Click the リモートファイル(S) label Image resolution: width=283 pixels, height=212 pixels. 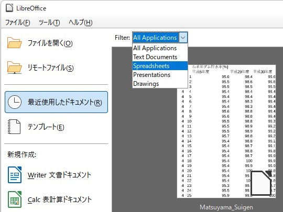tap(51, 68)
